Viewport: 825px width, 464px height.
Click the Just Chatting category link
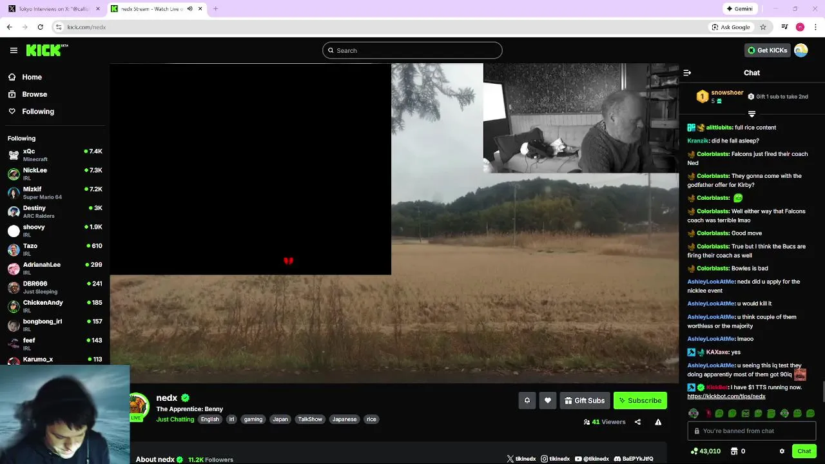click(175, 420)
